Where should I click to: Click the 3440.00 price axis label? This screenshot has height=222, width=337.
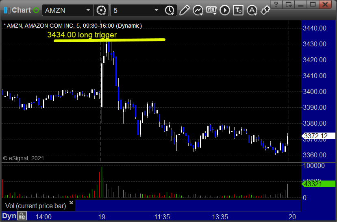tap(314, 28)
